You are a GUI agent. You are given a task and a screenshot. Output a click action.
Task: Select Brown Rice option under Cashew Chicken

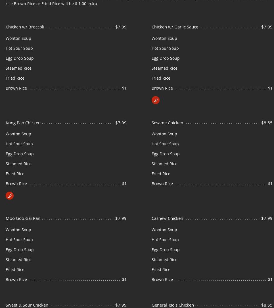[x=162, y=279]
